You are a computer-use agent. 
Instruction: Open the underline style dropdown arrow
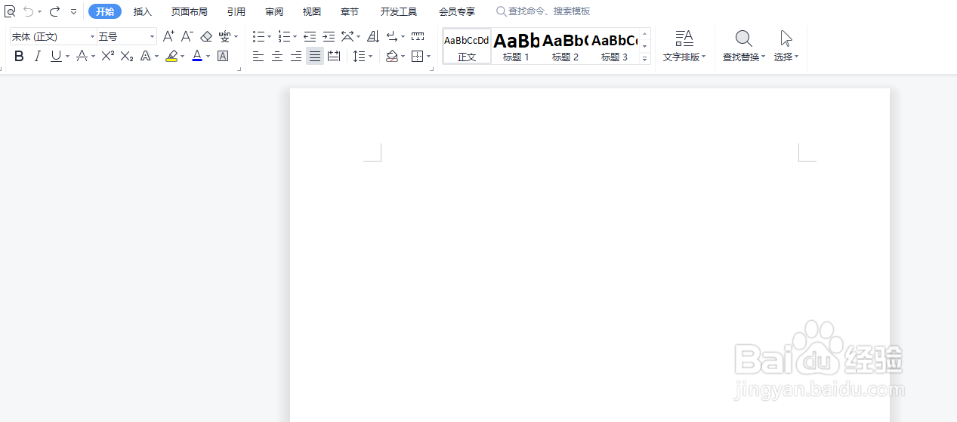67,57
